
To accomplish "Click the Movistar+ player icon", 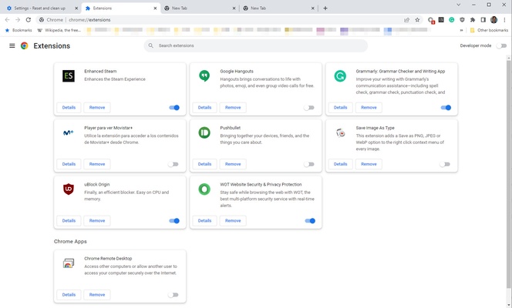I will (69, 132).
